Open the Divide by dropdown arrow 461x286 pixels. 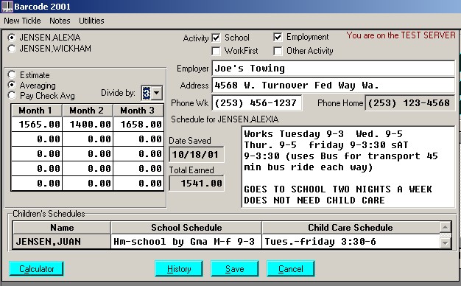pos(157,93)
